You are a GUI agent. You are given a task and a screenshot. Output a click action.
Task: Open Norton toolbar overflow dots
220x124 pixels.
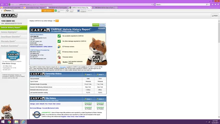tap(90, 11)
